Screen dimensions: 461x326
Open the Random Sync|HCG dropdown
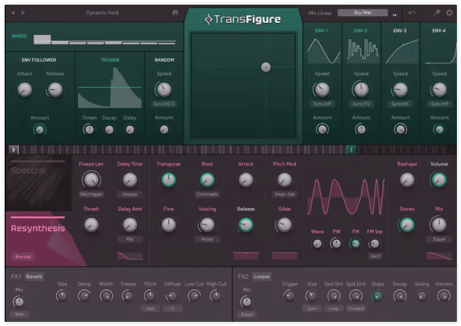[164, 104]
